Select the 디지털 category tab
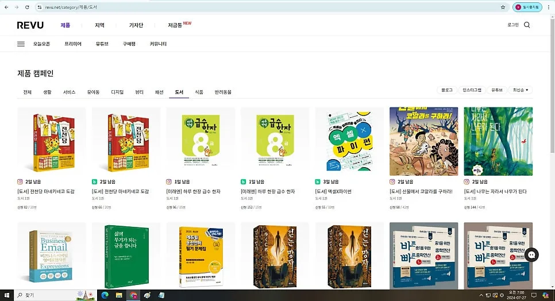The image size is (555, 301). pyautogui.click(x=117, y=92)
